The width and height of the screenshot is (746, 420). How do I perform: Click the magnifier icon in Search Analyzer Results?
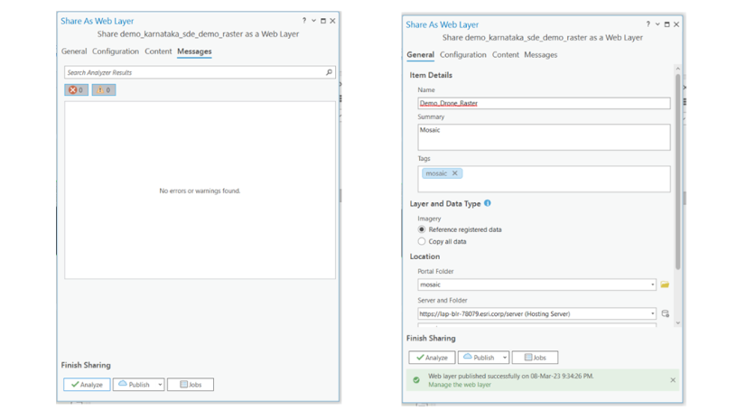(329, 72)
